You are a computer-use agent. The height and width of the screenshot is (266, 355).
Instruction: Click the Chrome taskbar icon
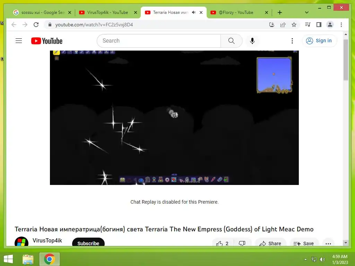coord(50,259)
